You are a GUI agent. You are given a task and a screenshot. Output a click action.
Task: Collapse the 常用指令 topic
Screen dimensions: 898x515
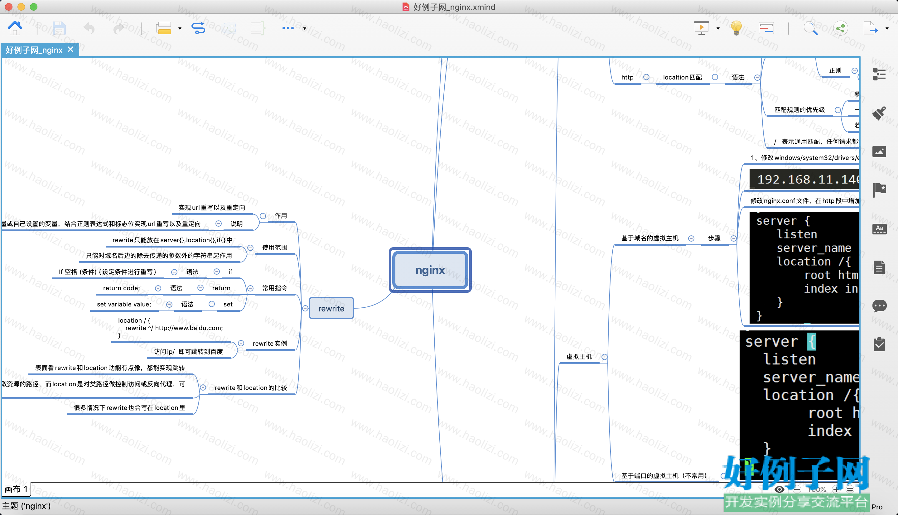click(250, 288)
